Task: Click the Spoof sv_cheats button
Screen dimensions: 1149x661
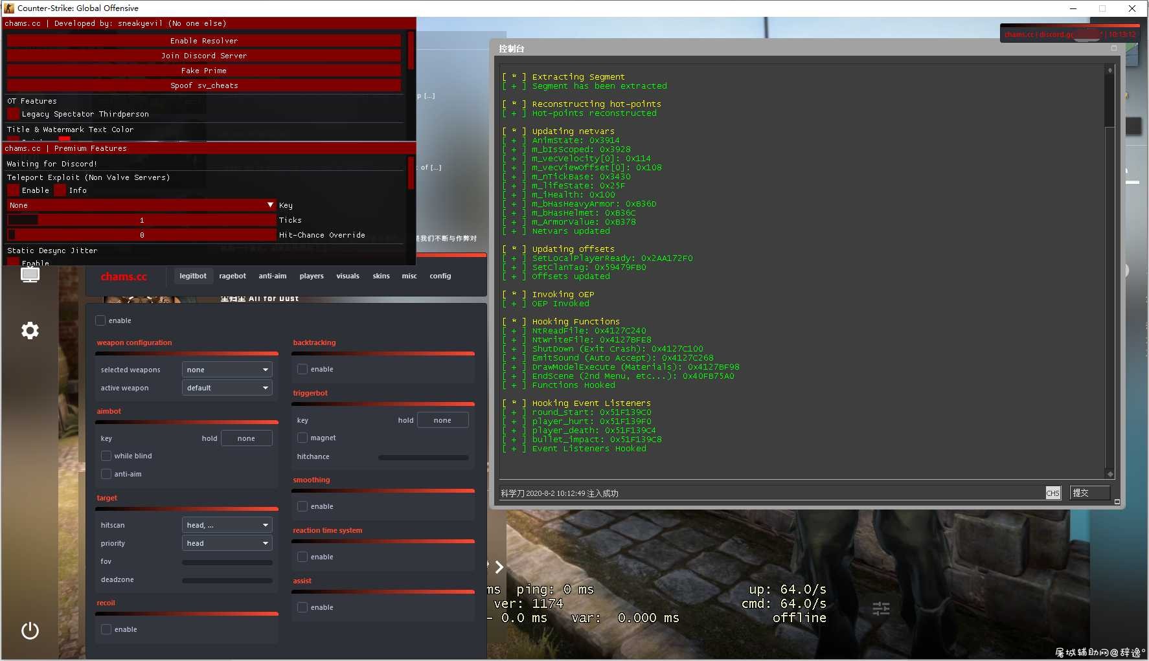Action: pyautogui.click(x=204, y=85)
